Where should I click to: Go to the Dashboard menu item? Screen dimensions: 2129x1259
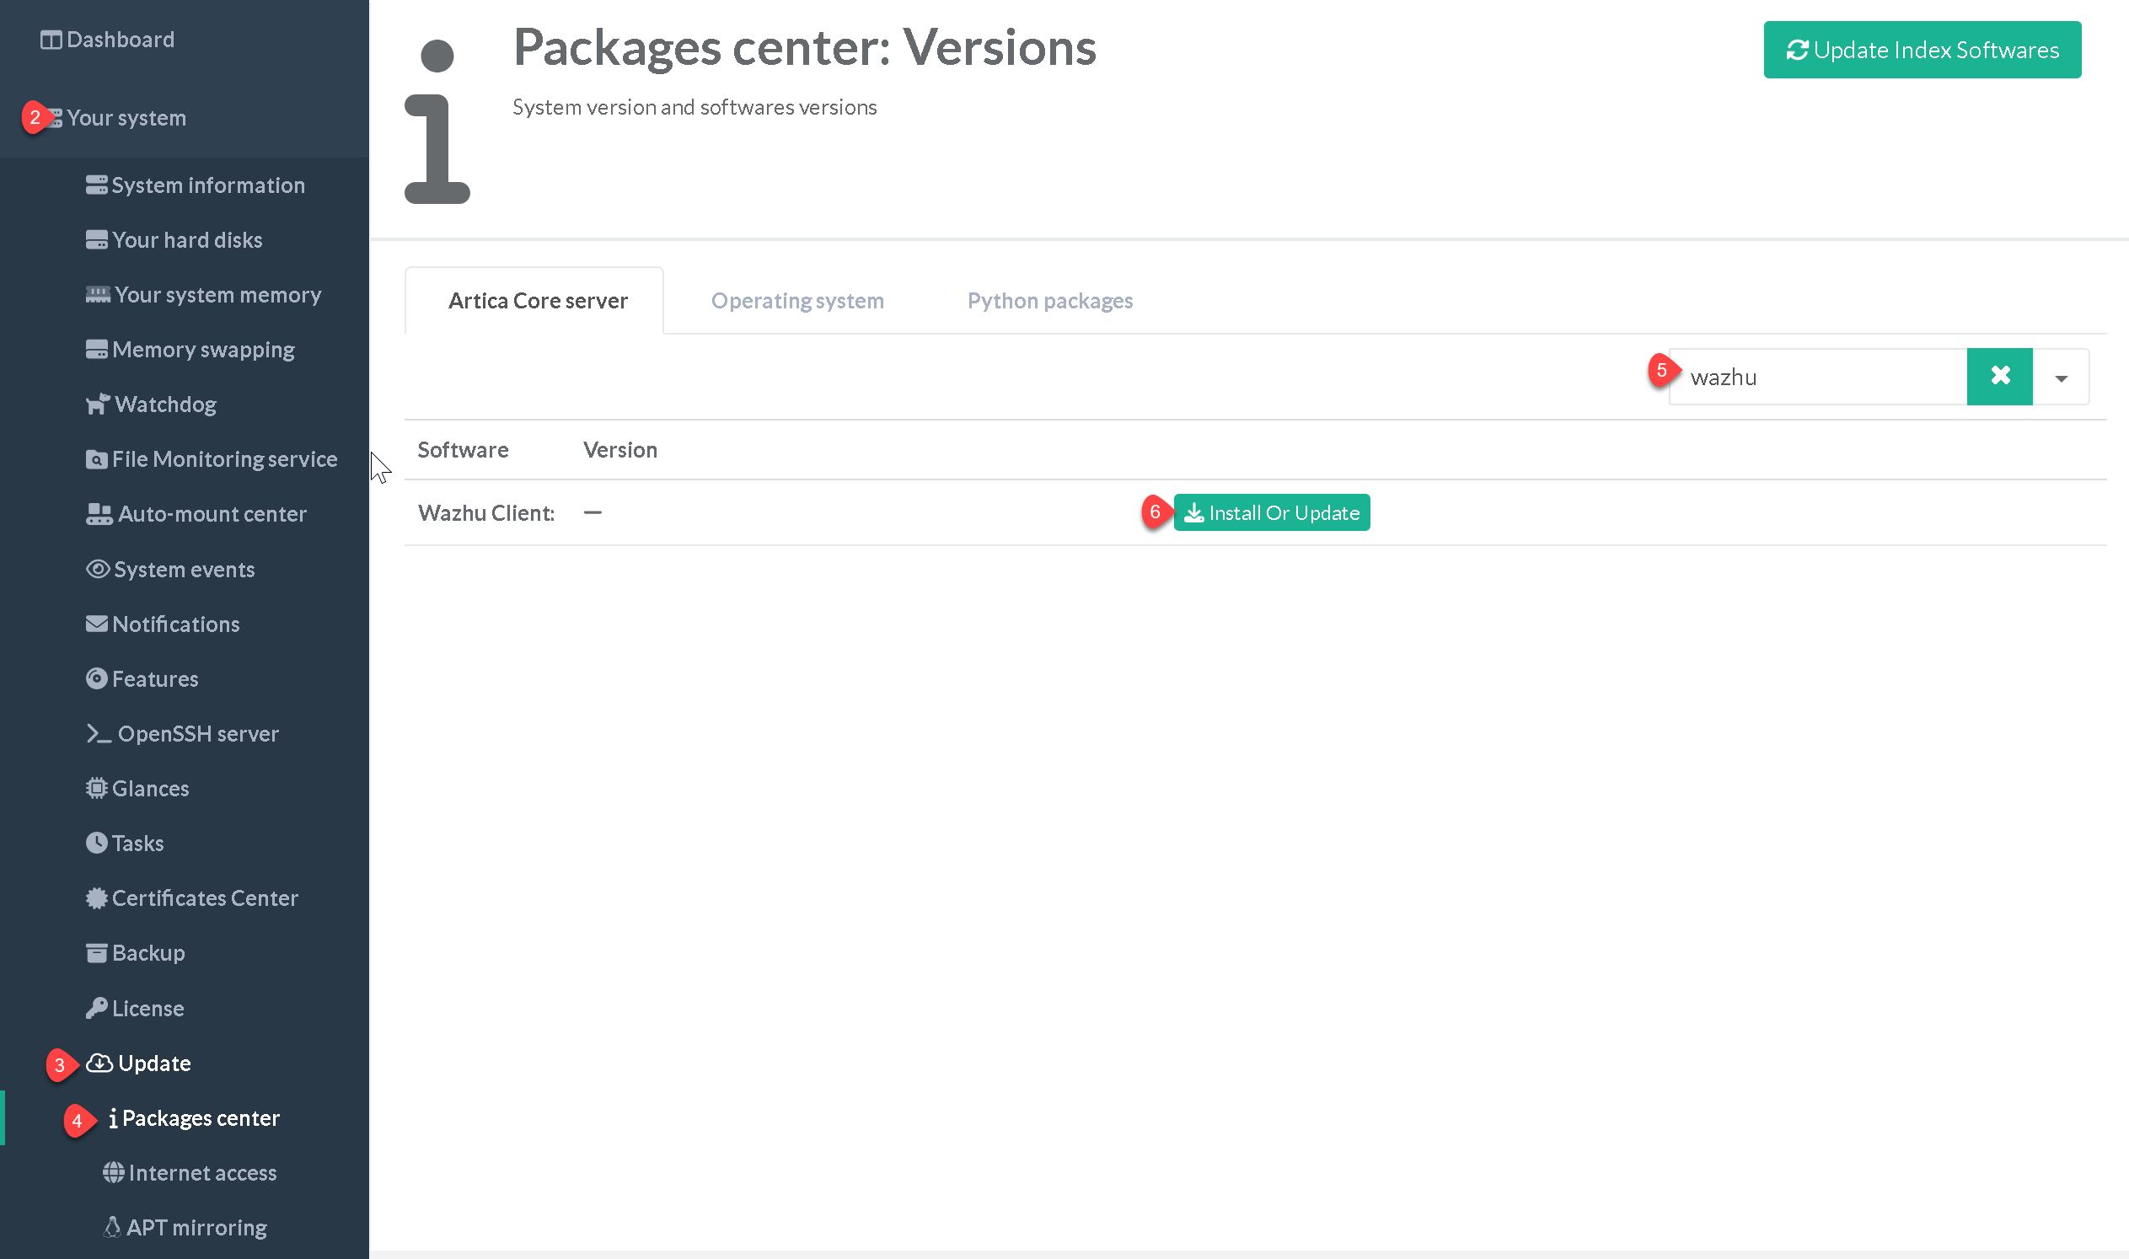pyautogui.click(x=120, y=39)
